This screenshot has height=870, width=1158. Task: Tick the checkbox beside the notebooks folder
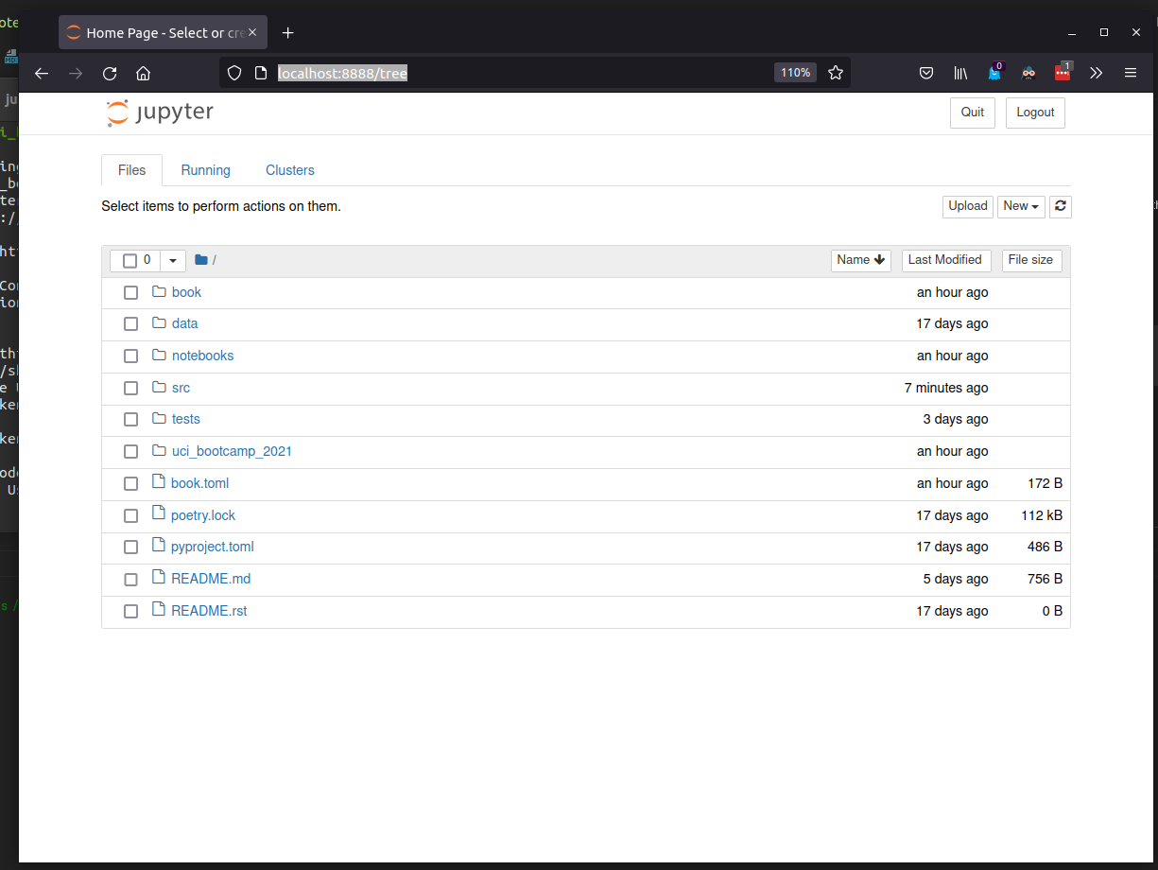[130, 356]
